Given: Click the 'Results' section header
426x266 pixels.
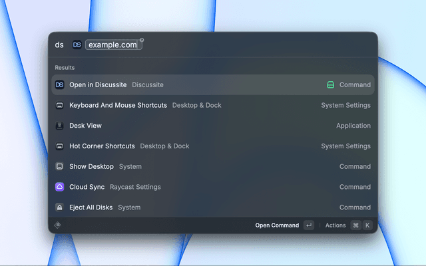Looking at the screenshot, I should coord(65,68).
